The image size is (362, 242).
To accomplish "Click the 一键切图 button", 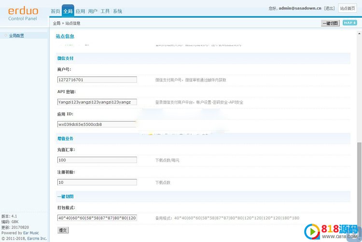I will [330, 23].
